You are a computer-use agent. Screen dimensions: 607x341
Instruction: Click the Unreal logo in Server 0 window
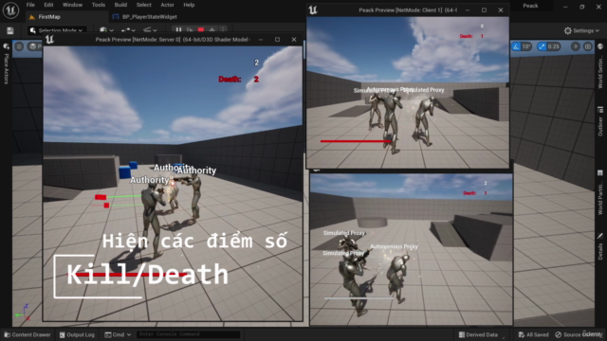click(x=50, y=40)
